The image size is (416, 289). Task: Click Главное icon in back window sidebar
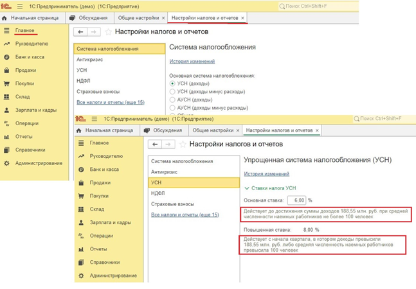[x=6, y=30]
